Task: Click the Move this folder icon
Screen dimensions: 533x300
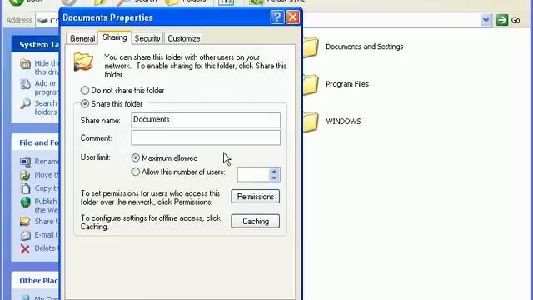Action: (26, 175)
